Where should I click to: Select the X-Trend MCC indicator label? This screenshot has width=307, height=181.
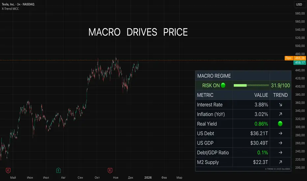[11, 9]
